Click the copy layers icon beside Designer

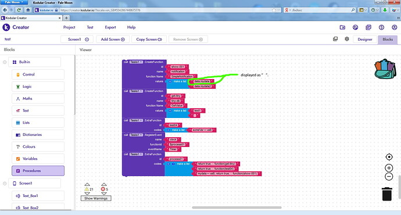coord(335,39)
